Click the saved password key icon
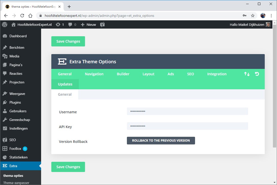Screen dimensions: 277x185 click(x=245, y=16)
